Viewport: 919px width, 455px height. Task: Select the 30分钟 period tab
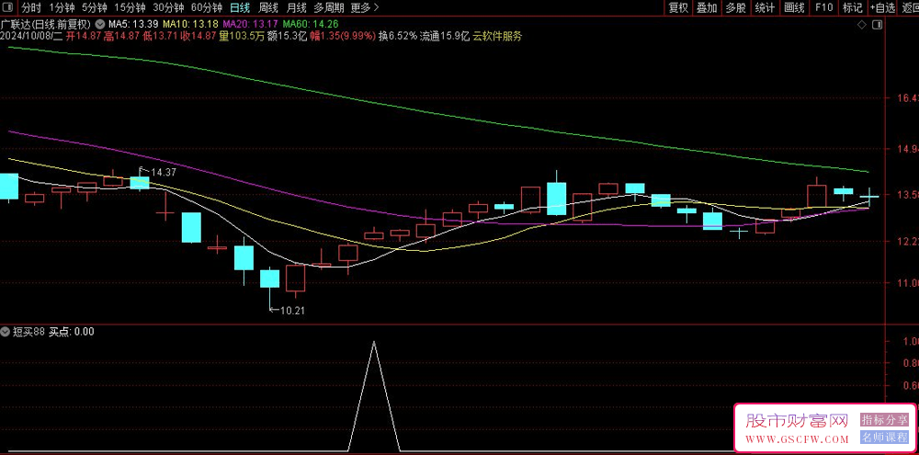click(x=168, y=7)
